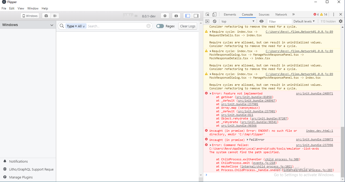The width and height of the screenshot is (345, 182).
Task: Open the Window menu in Flipper
Action: (33, 8)
